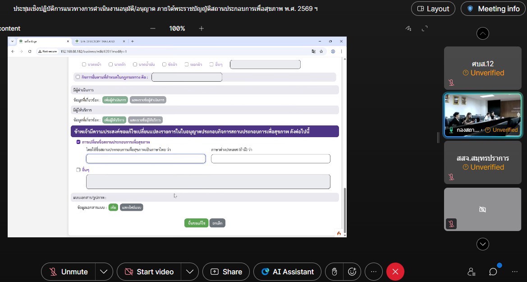Turn on camera with Start video
This screenshot has width=527, height=282.
(x=149, y=272)
